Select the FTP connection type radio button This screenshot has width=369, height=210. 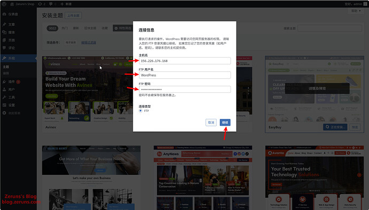[x=141, y=111]
